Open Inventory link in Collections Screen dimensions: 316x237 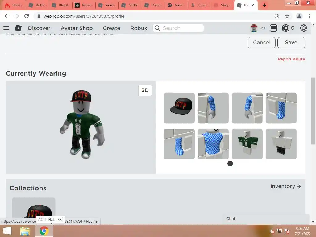pos(286,186)
